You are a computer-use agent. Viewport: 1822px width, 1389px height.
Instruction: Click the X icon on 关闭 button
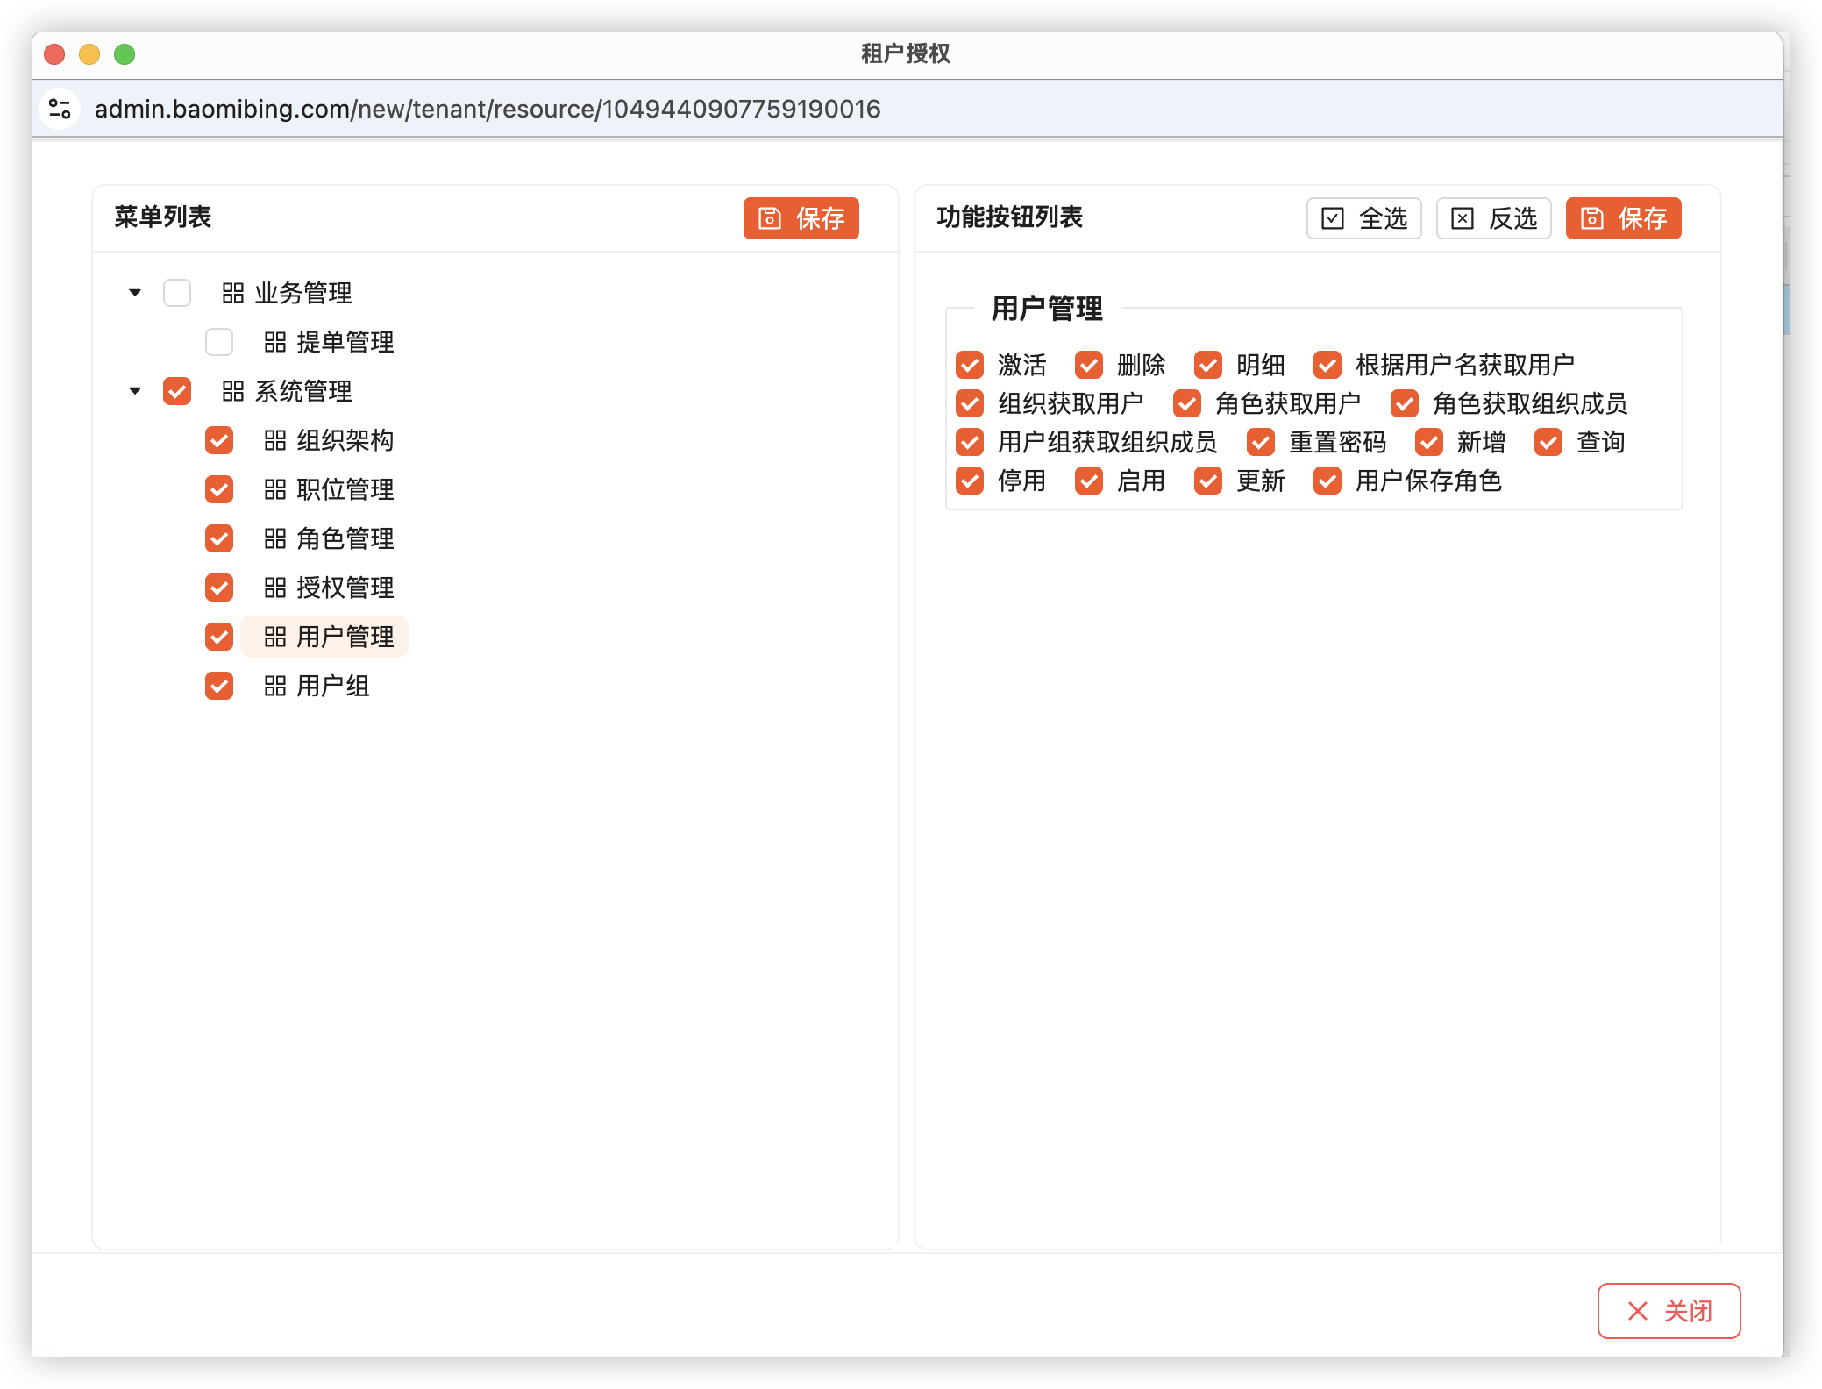click(x=1637, y=1311)
